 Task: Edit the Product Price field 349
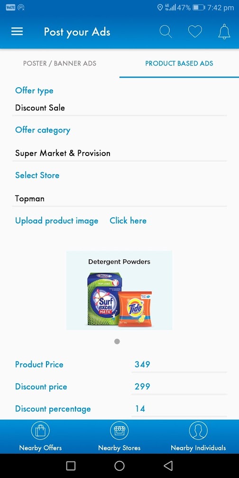click(179, 364)
